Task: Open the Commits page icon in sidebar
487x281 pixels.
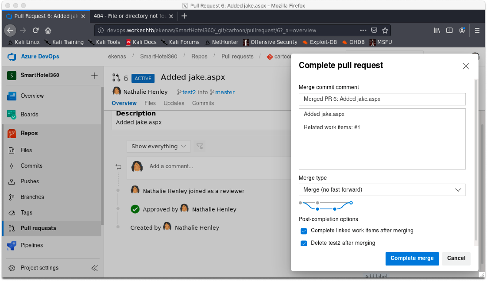Action: pyautogui.click(x=12, y=166)
